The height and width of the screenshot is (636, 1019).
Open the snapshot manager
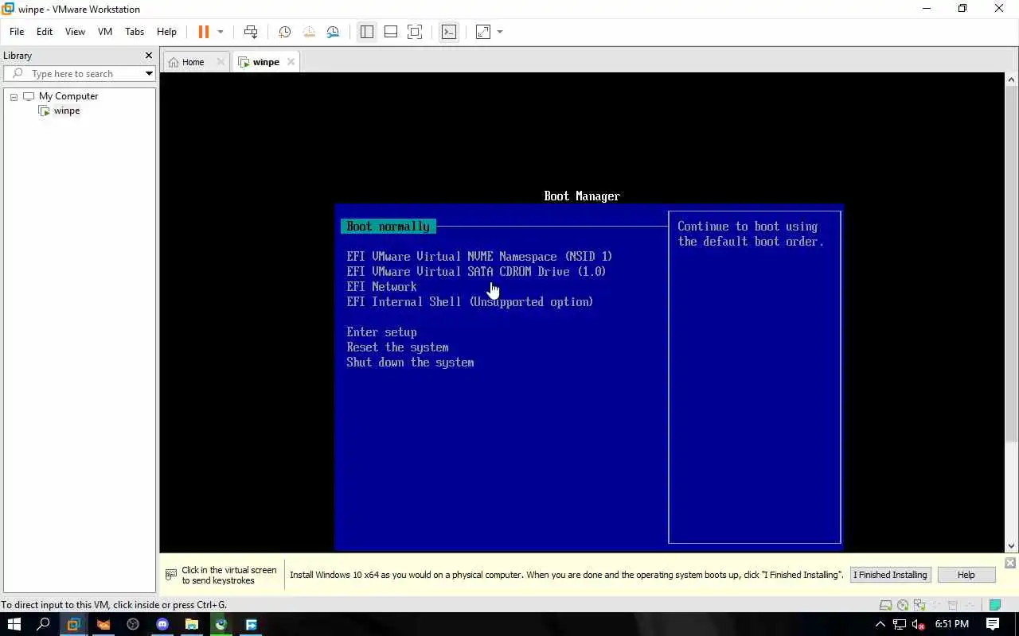pyautogui.click(x=333, y=32)
